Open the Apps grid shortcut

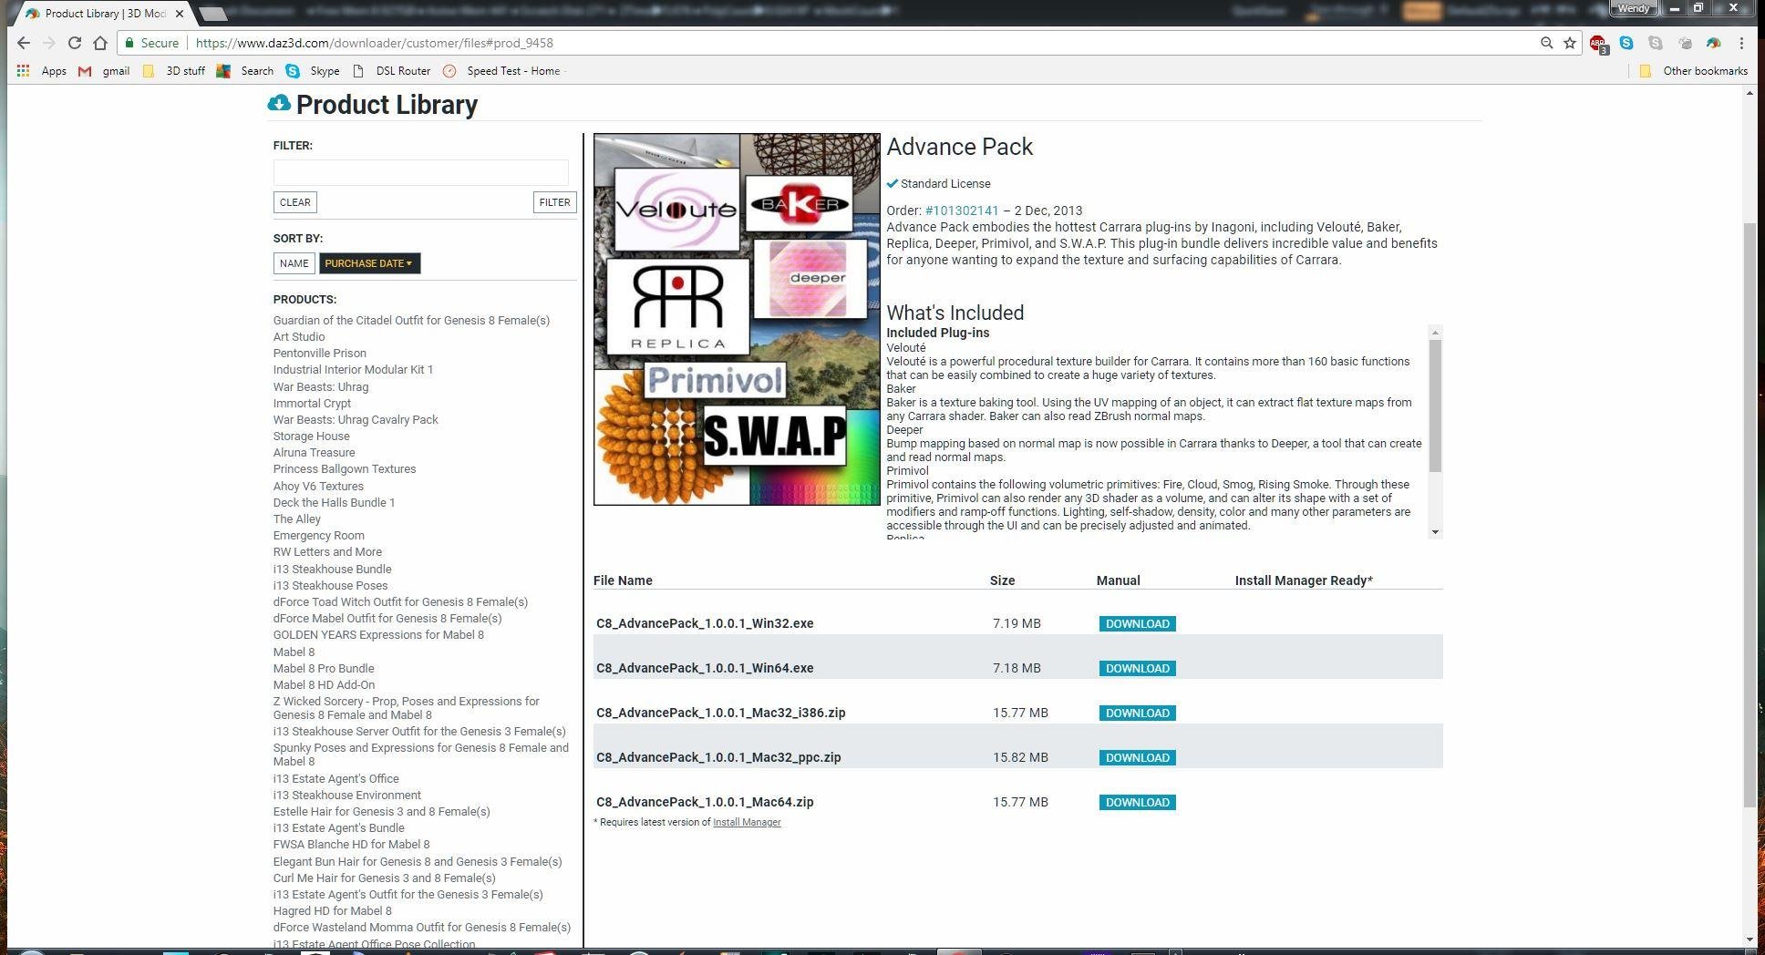[42, 71]
